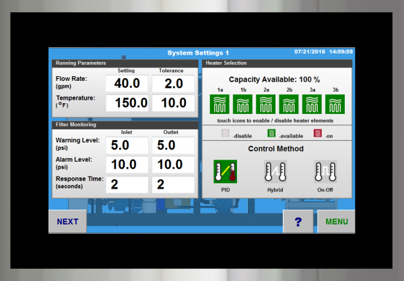Click heater element 3b icon
The image size is (404, 281).
[x=335, y=104]
